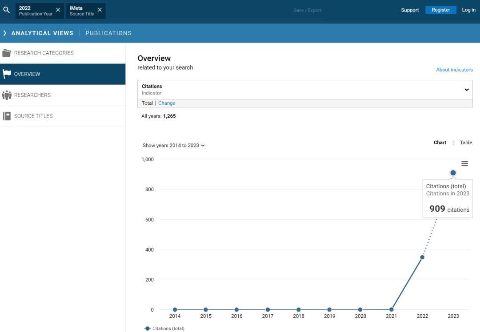Open the Support link
The image size is (480, 332).
coord(410,10)
